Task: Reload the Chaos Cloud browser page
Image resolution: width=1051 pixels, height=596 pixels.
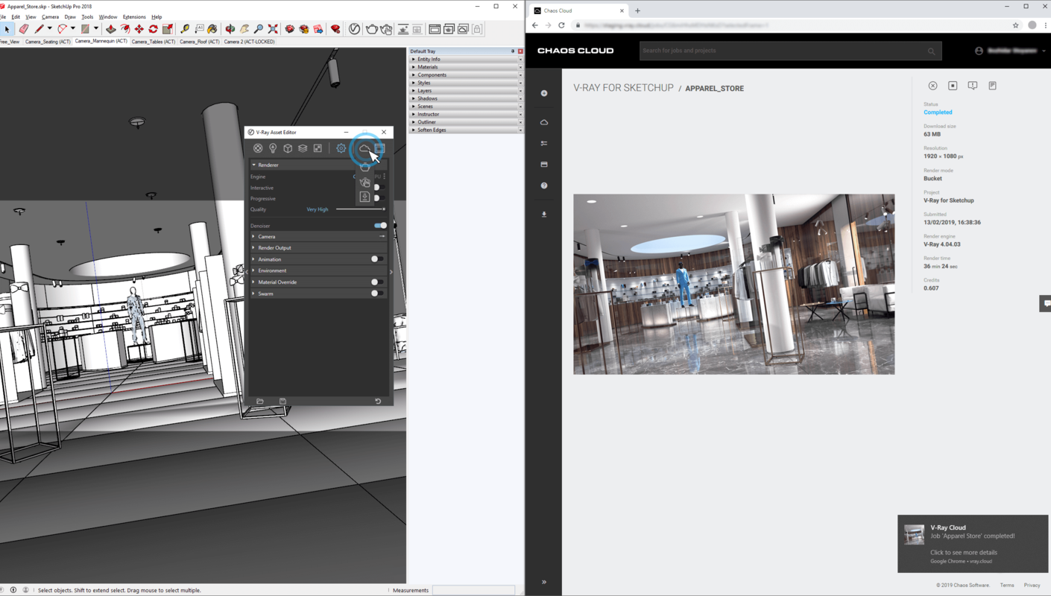Action: pyautogui.click(x=561, y=25)
